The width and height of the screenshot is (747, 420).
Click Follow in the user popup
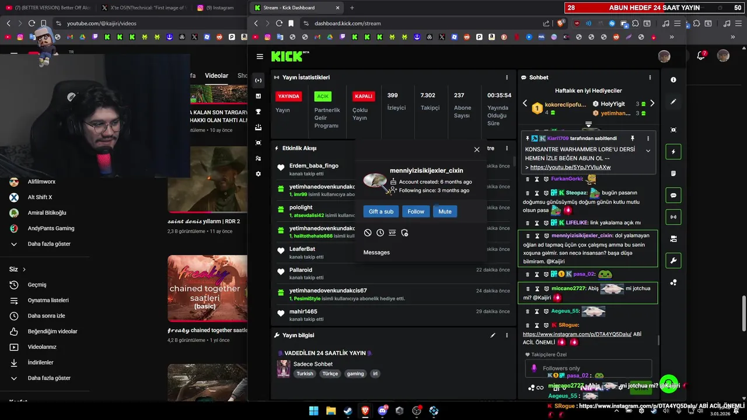coord(416,211)
